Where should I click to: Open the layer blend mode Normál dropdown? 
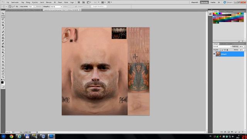(222, 47)
